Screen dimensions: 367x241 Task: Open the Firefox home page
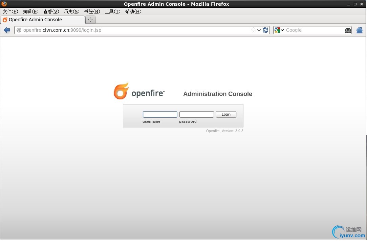pos(360,30)
